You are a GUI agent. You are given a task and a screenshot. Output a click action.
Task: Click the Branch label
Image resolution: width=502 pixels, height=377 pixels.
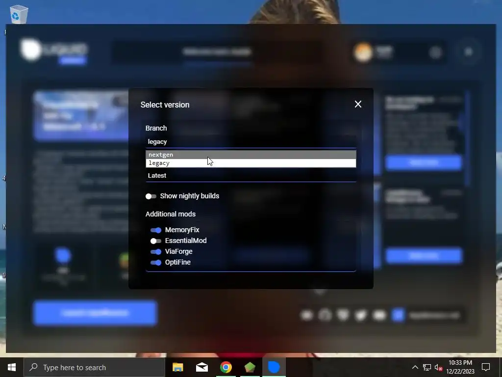click(x=156, y=128)
